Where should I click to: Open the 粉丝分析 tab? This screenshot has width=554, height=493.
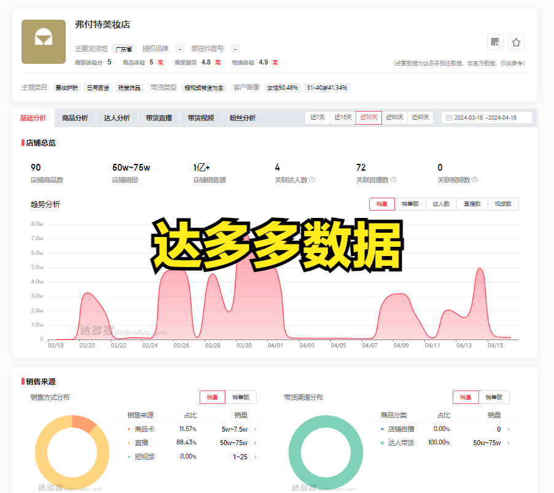coord(242,118)
